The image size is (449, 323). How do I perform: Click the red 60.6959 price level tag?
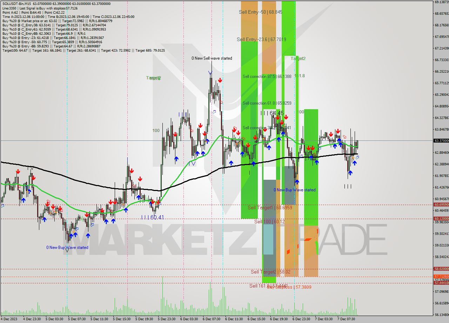[x=441, y=204]
